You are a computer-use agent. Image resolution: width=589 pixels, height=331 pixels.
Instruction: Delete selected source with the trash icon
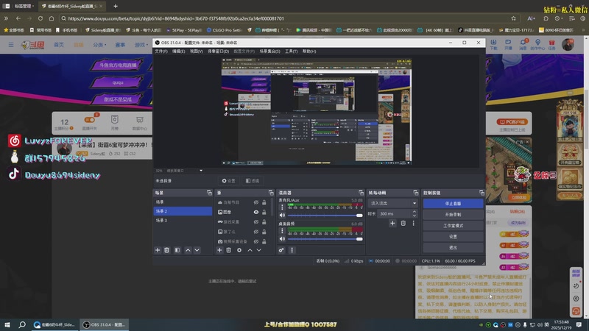229,250
